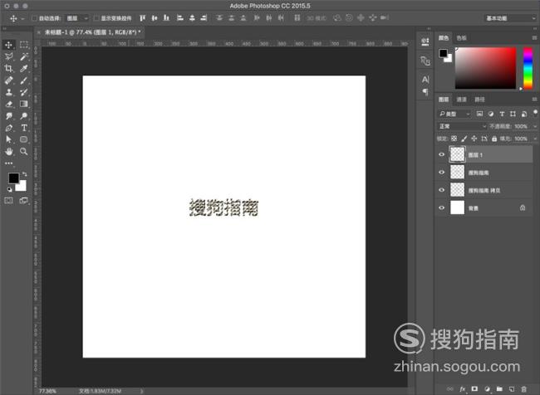The height and width of the screenshot is (395, 540).
Task: Filter layers by shape layer icon
Action: (513, 114)
